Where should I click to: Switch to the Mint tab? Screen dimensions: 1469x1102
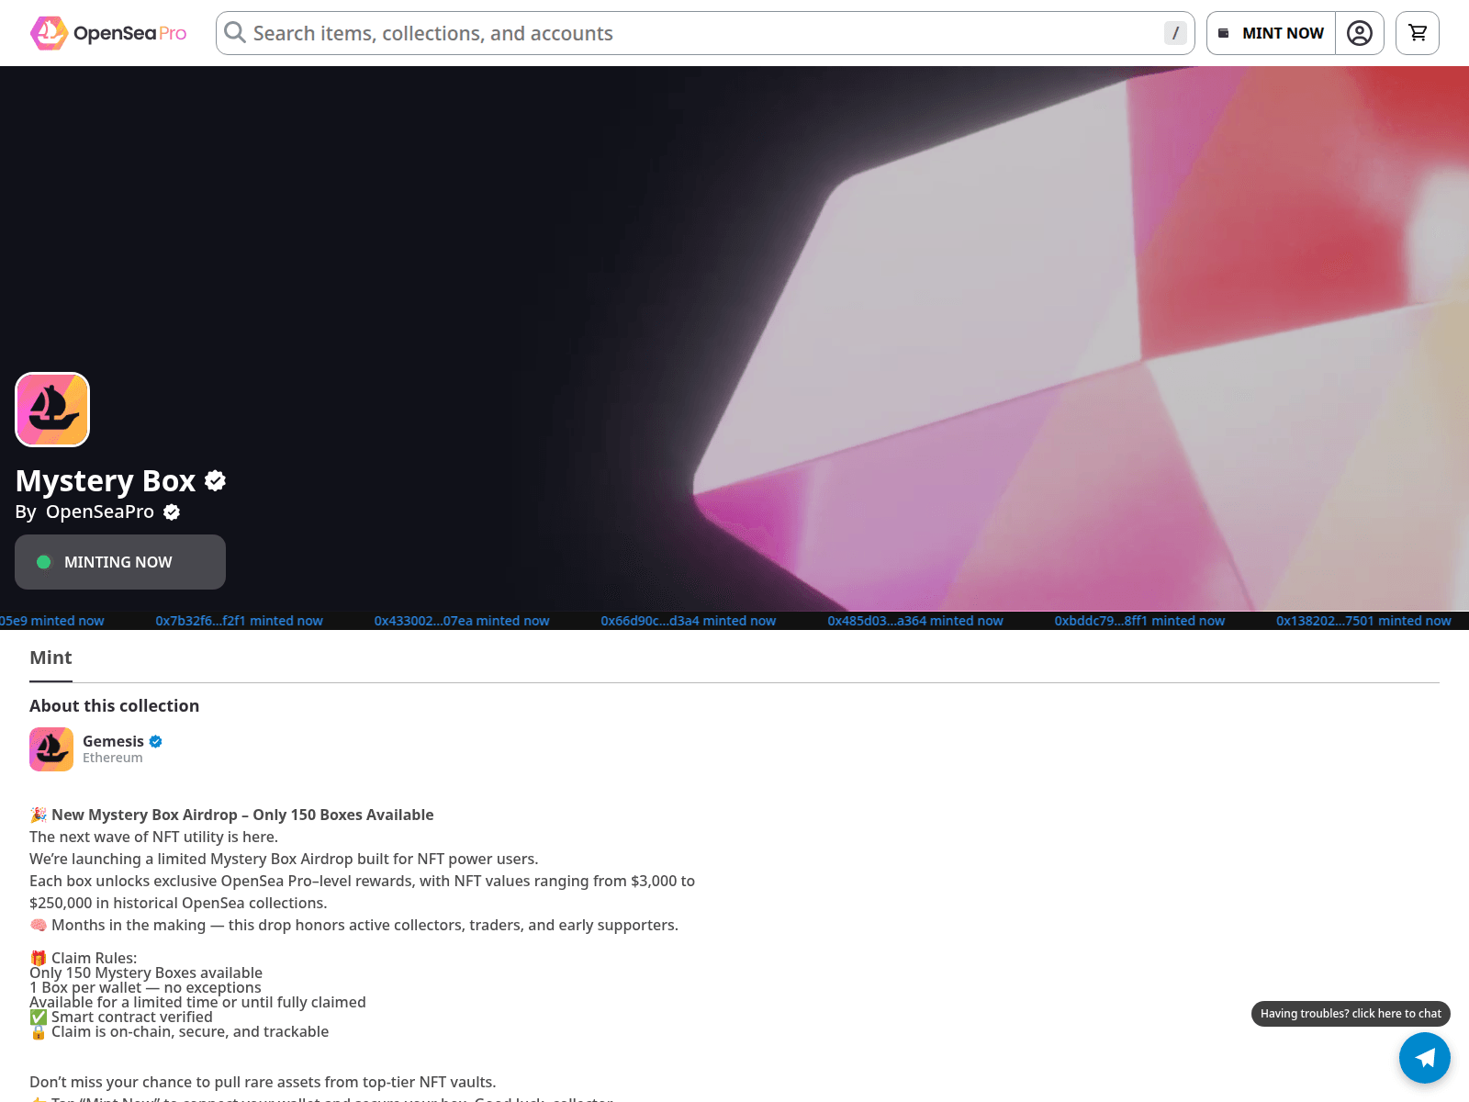click(x=50, y=658)
